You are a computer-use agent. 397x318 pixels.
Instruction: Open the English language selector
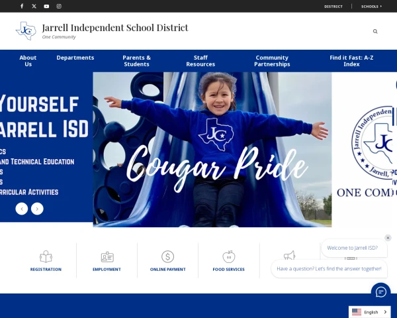tap(369, 311)
